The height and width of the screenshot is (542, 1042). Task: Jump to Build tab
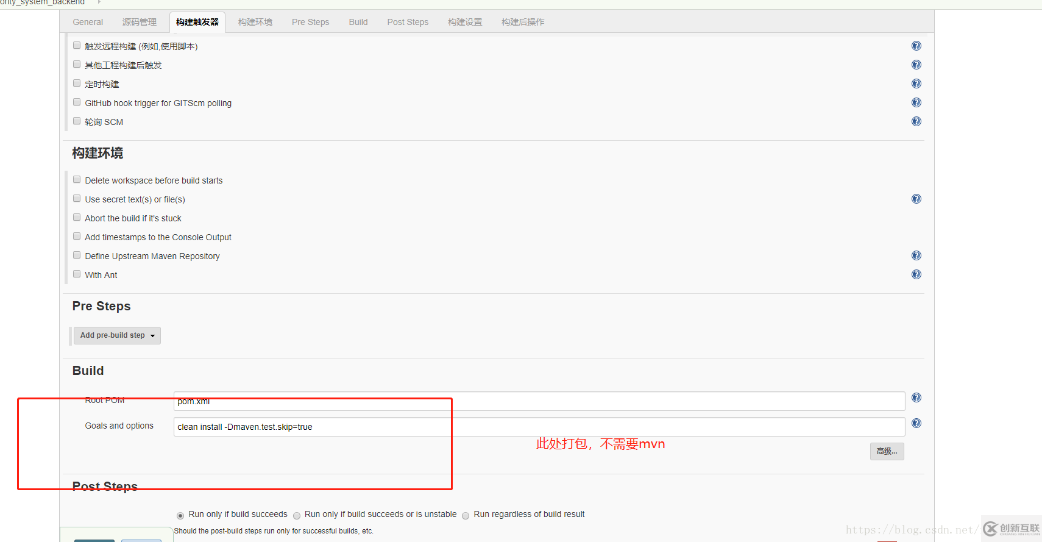358,22
